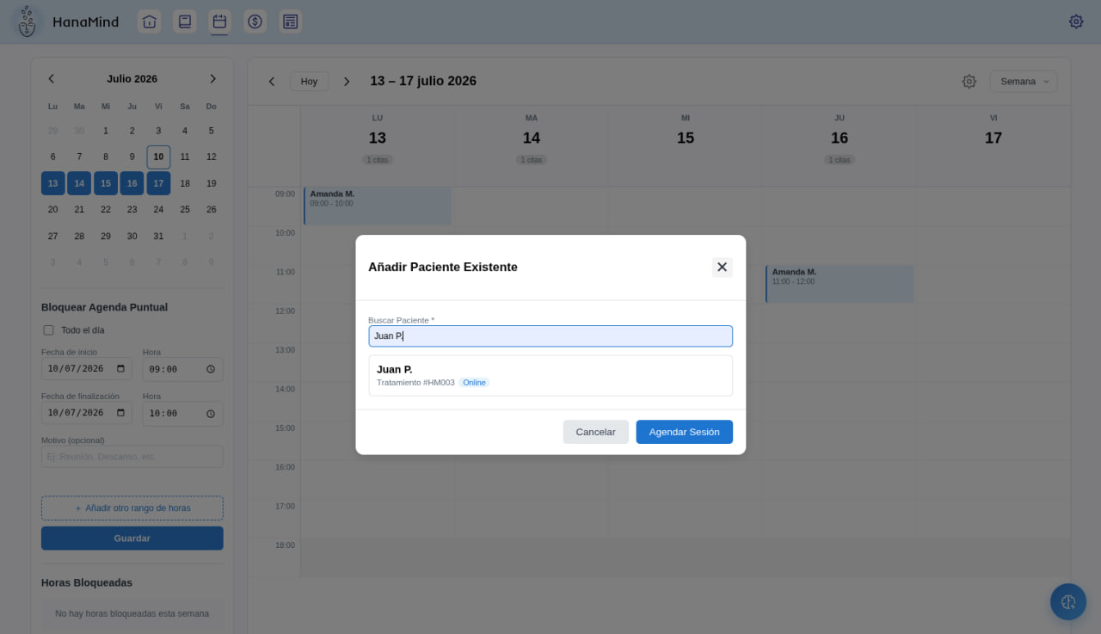Select day 5 of July in mini calendar

pos(212,131)
